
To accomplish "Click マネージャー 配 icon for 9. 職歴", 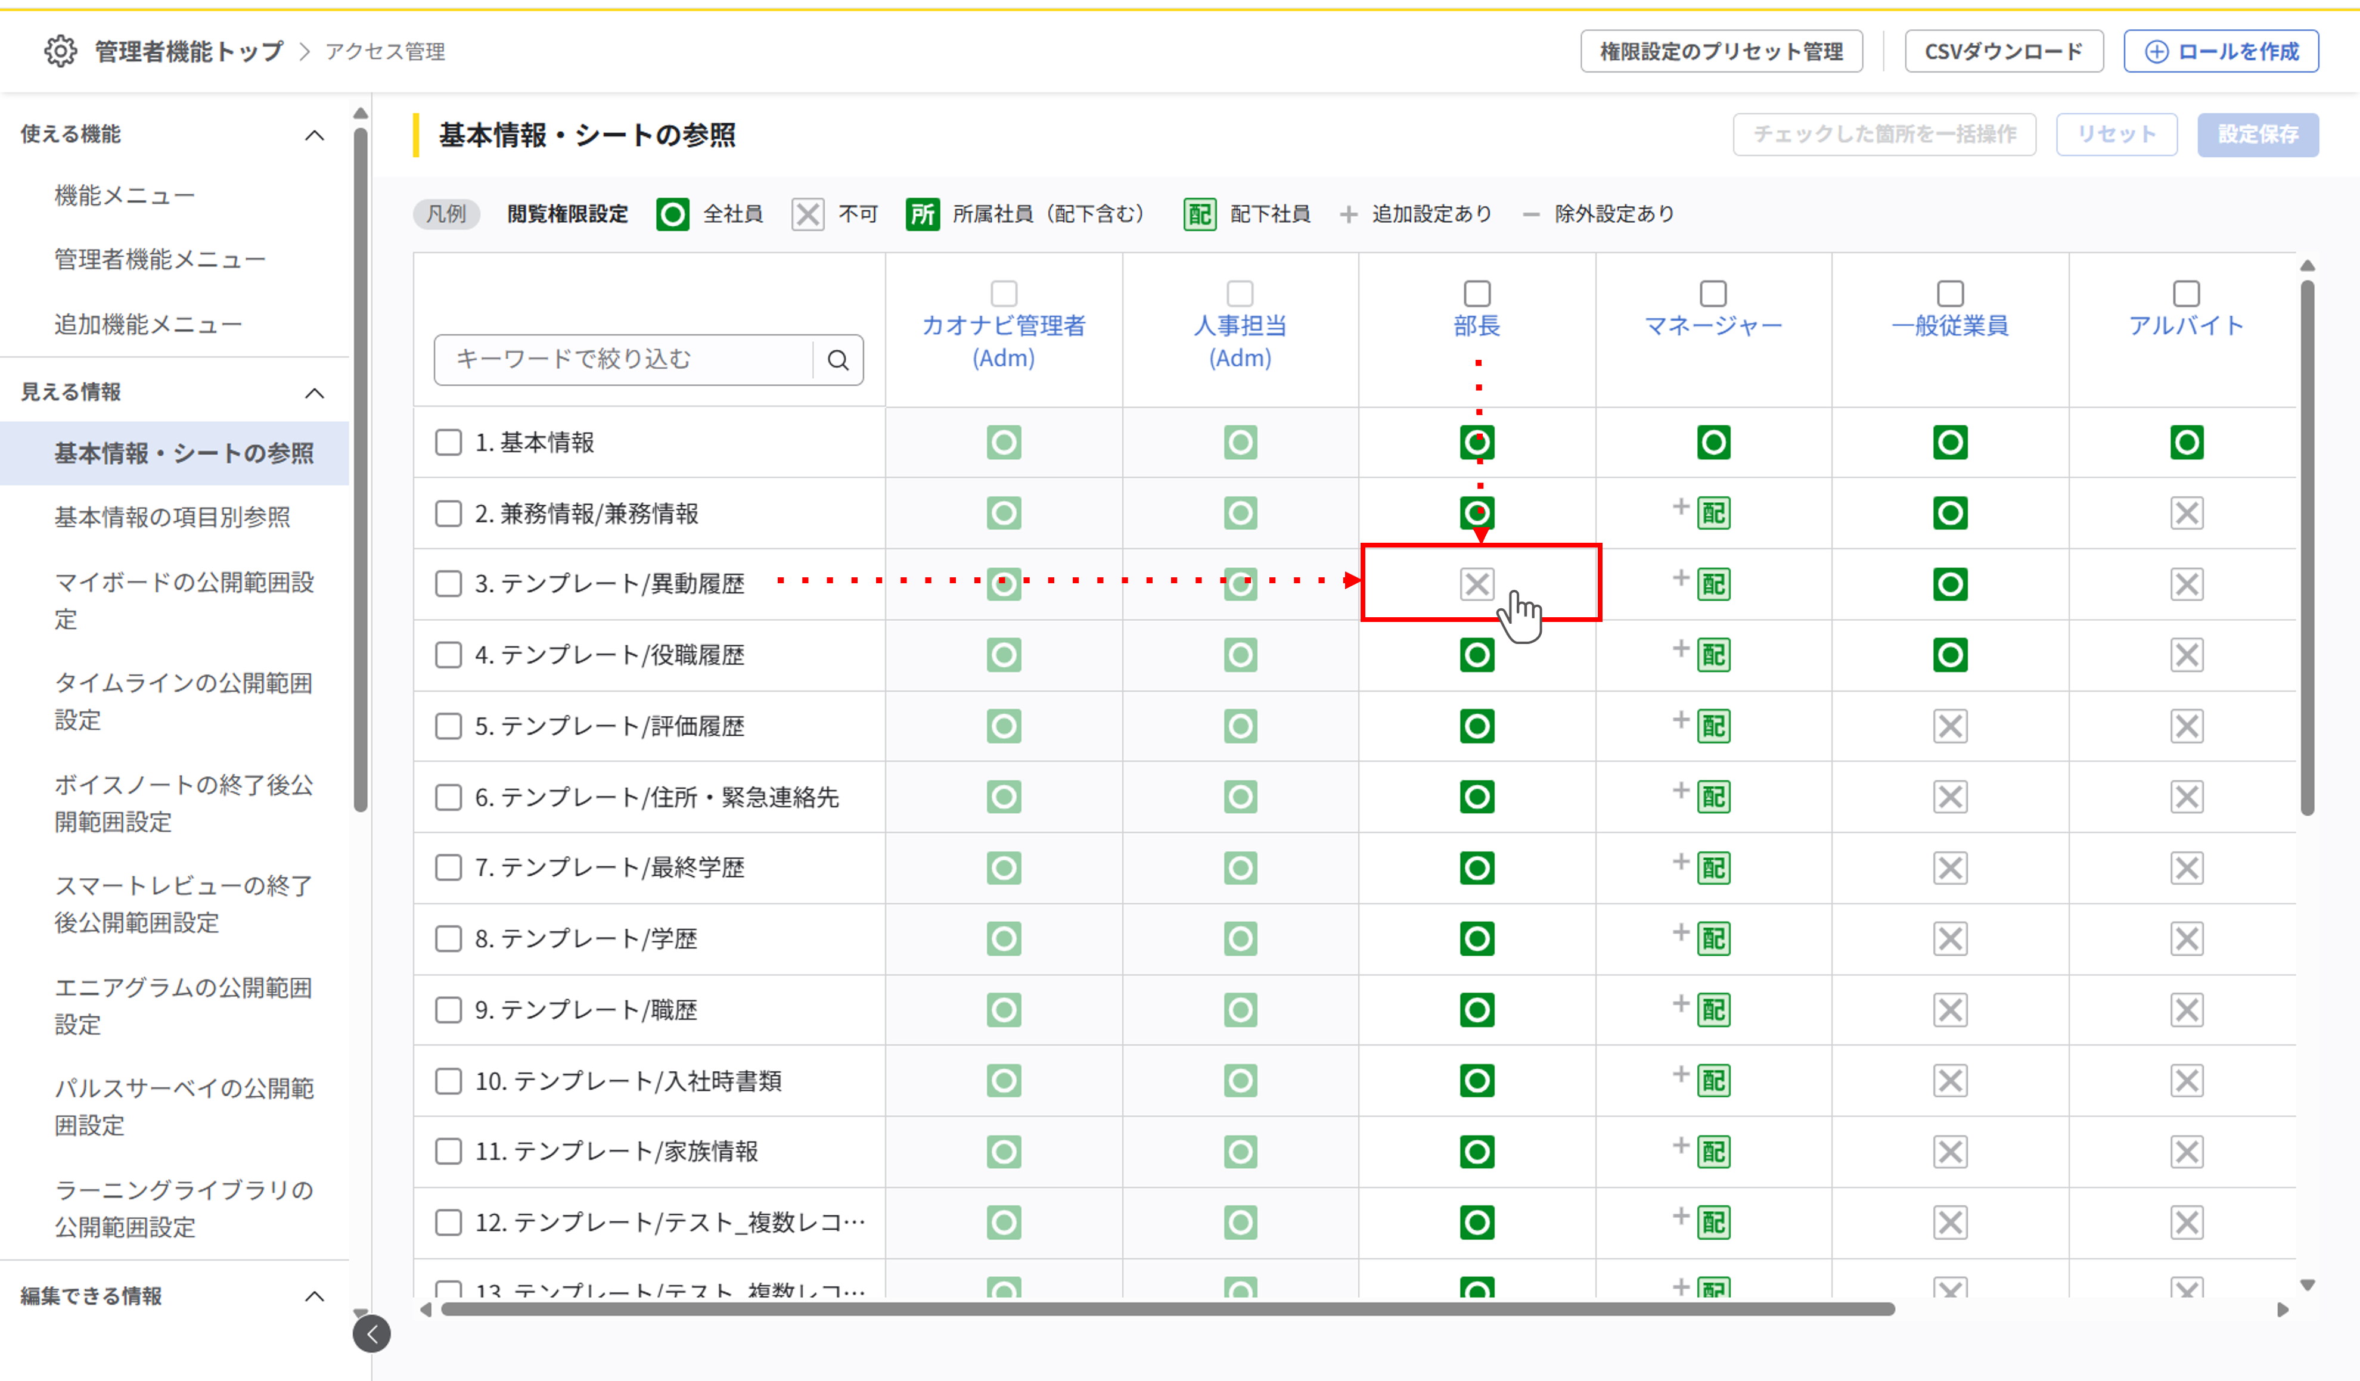I will coord(1714,1010).
